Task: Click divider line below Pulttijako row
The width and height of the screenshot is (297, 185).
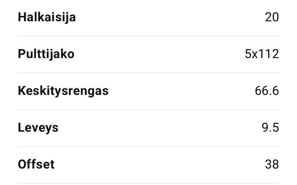Action: tap(148, 73)
